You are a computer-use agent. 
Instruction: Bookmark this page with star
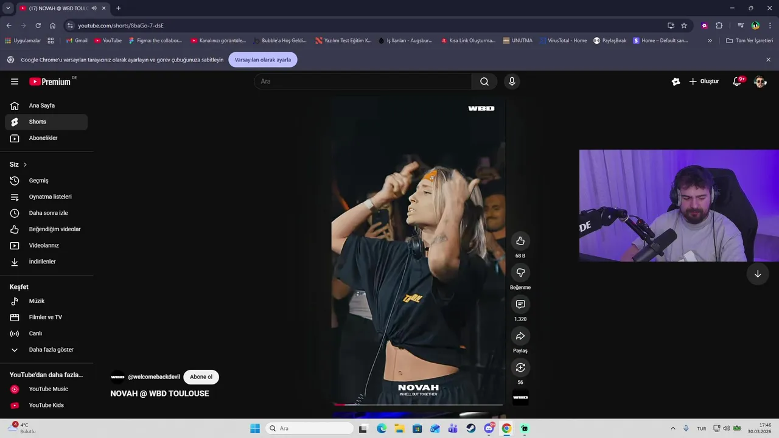point(684,26)
